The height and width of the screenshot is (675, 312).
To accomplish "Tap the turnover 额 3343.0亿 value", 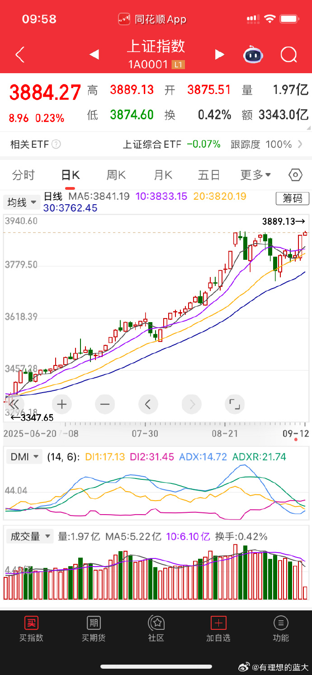I will pyautogui.click(x=275, y=115).
